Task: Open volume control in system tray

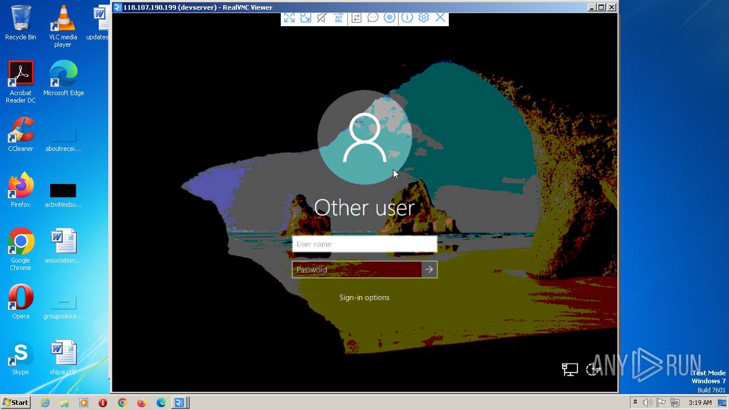Action: click(x=648, y=403)
